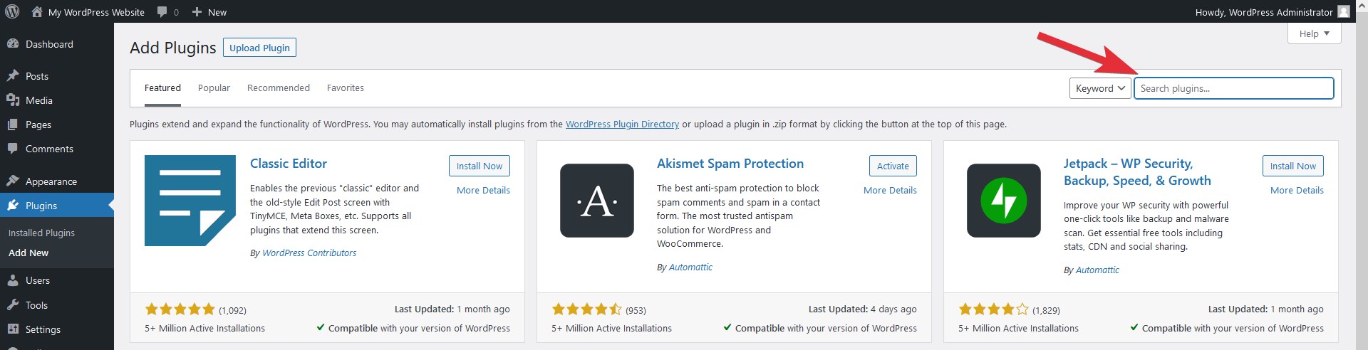Click the Settings sliders icon in sidebar
Screen dimensions: 1368x350
tap(13, 329)
